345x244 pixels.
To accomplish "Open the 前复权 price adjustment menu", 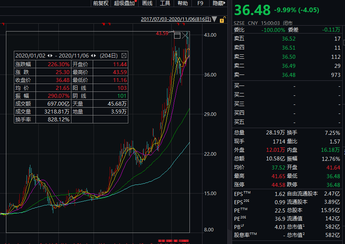I will tap(100, 3).
